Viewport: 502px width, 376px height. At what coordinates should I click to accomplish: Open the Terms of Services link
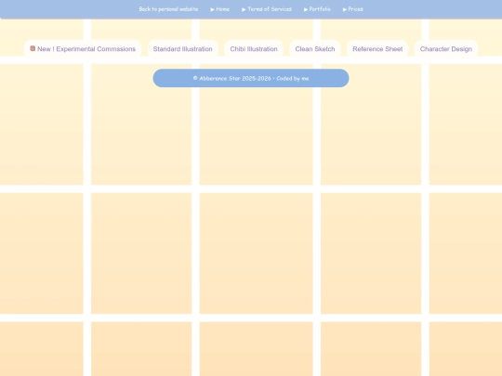point(267,9)
